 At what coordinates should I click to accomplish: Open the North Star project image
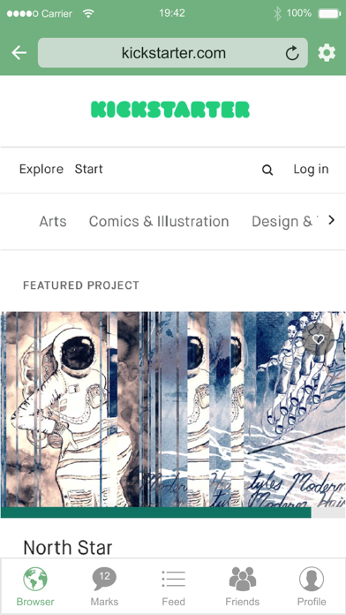click(173, 409)
